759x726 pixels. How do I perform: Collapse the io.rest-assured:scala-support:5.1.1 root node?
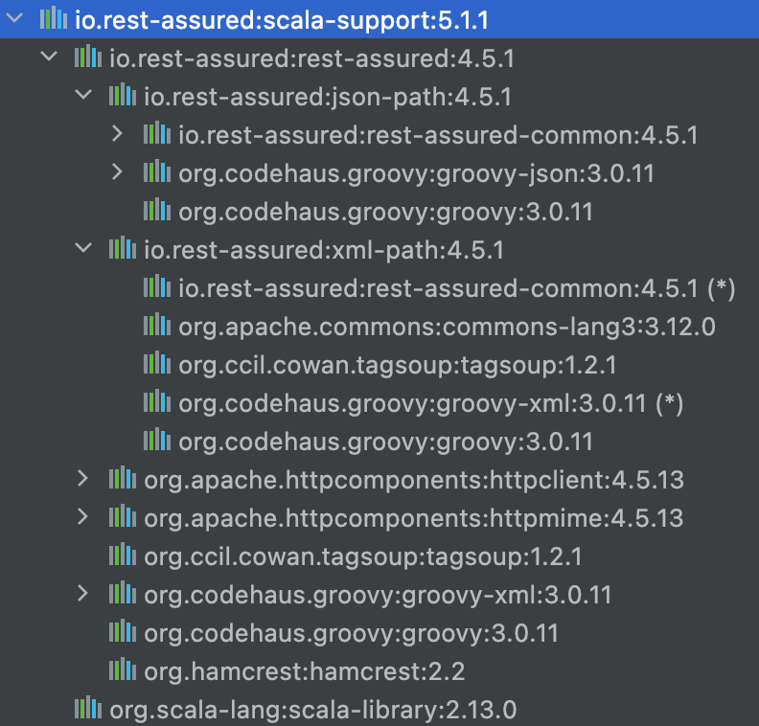(x=14, y=18)
